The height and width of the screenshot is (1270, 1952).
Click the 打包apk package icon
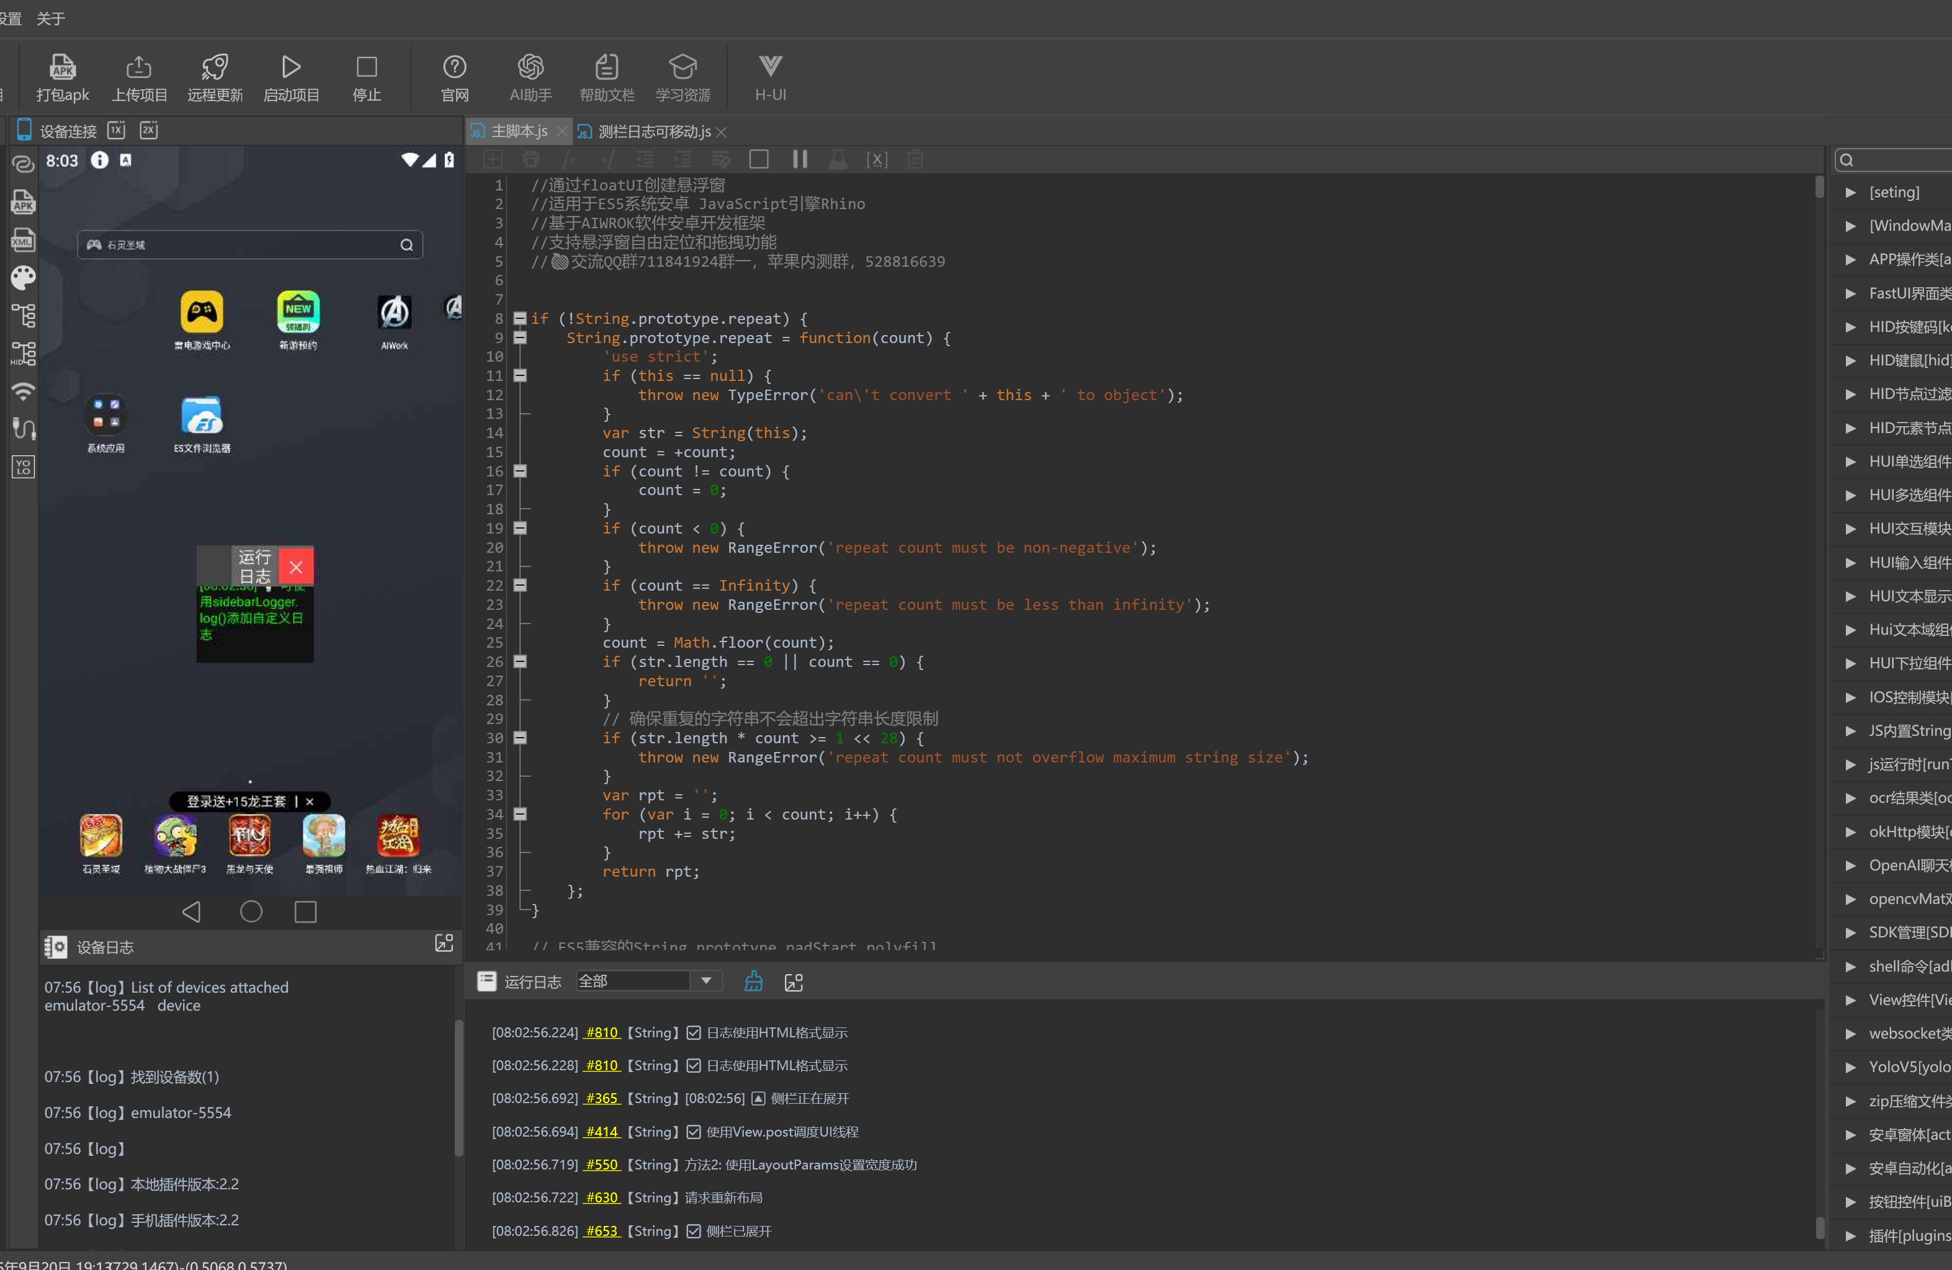(x=62, y=67)
